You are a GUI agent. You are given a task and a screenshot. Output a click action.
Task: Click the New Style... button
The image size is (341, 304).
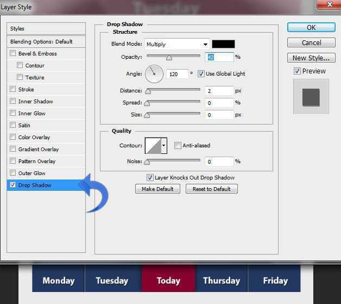[311, 58]
